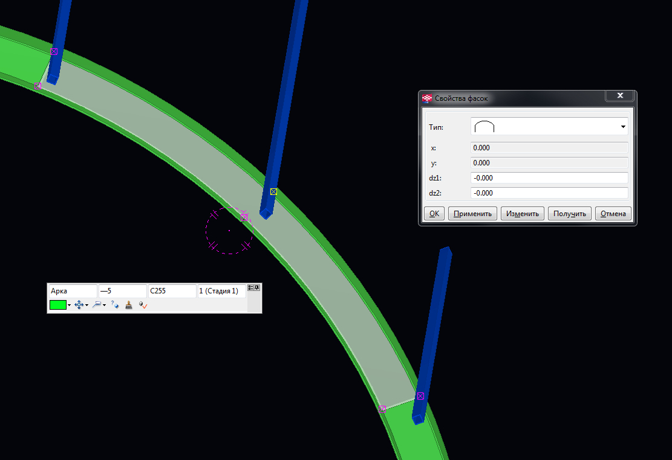Select the yellow handle on middle blue column

[273, 192]
